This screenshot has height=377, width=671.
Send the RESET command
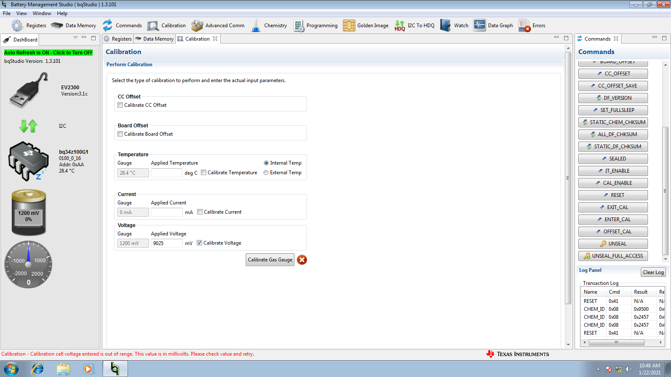click(x=613, y=195)
